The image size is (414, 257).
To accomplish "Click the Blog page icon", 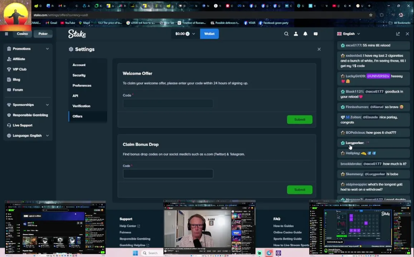I will click(9, 80).
